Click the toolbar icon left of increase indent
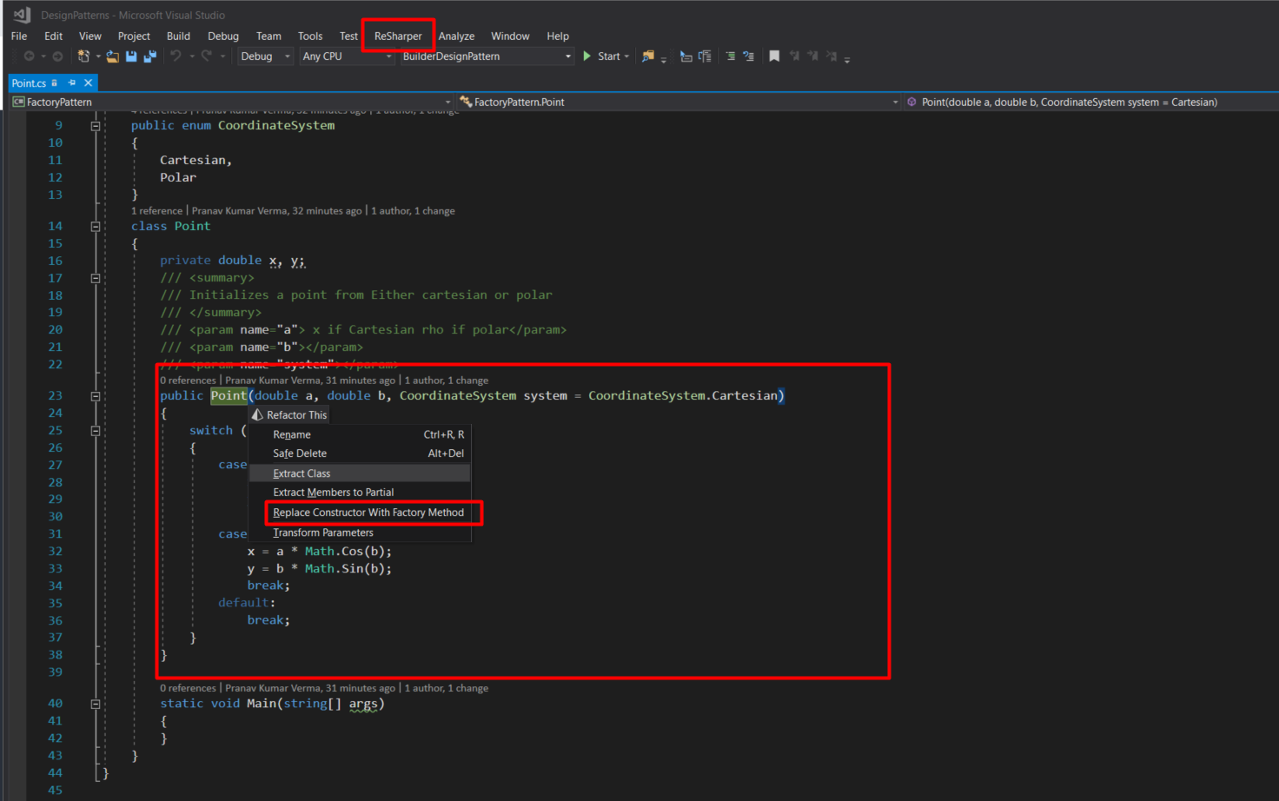This screenshot has width=1279, height=801. tap(705, 56)
